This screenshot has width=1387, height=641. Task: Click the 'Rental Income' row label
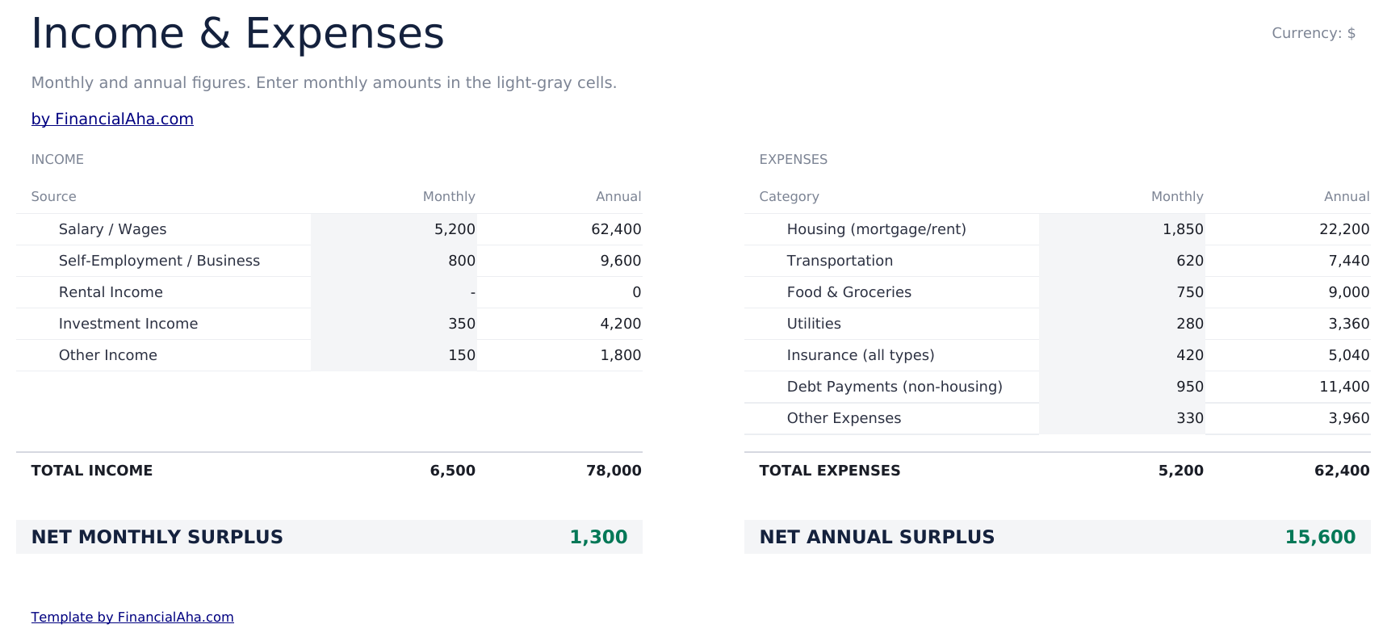[111, 292]
